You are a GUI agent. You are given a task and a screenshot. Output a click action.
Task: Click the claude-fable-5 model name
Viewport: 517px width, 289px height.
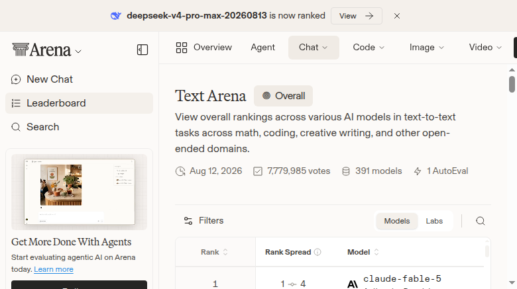pyautogui.click(x=402, y=279)
